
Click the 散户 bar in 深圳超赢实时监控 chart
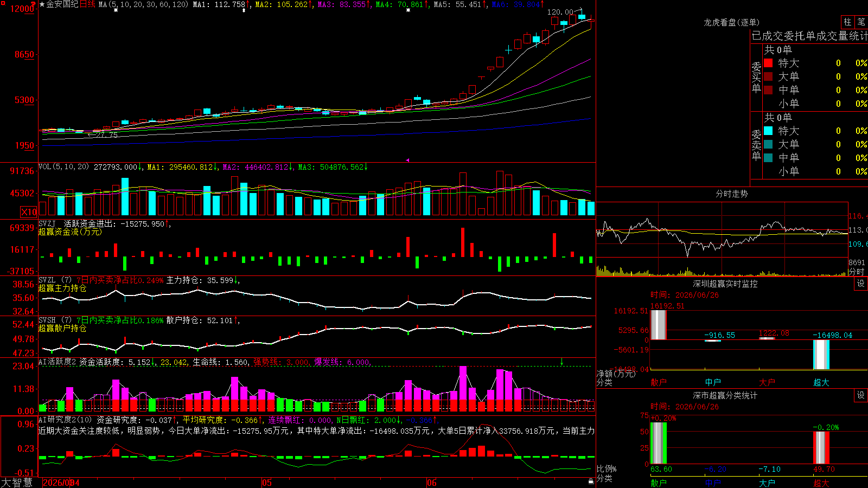(659, 325)
